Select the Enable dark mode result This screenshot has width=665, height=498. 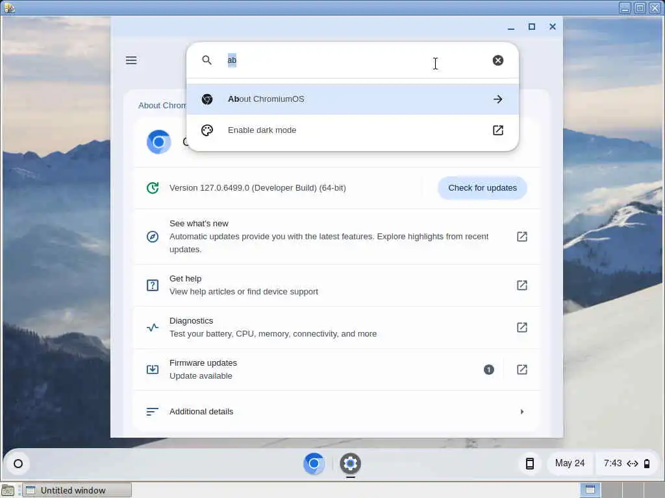pyautogui.click(x=353, y=130)
